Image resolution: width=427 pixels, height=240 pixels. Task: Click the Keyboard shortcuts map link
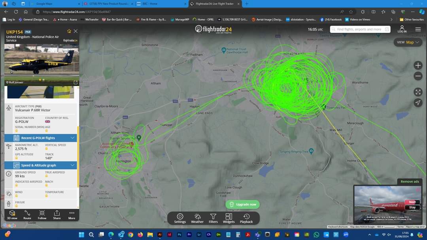click(338, 227)
